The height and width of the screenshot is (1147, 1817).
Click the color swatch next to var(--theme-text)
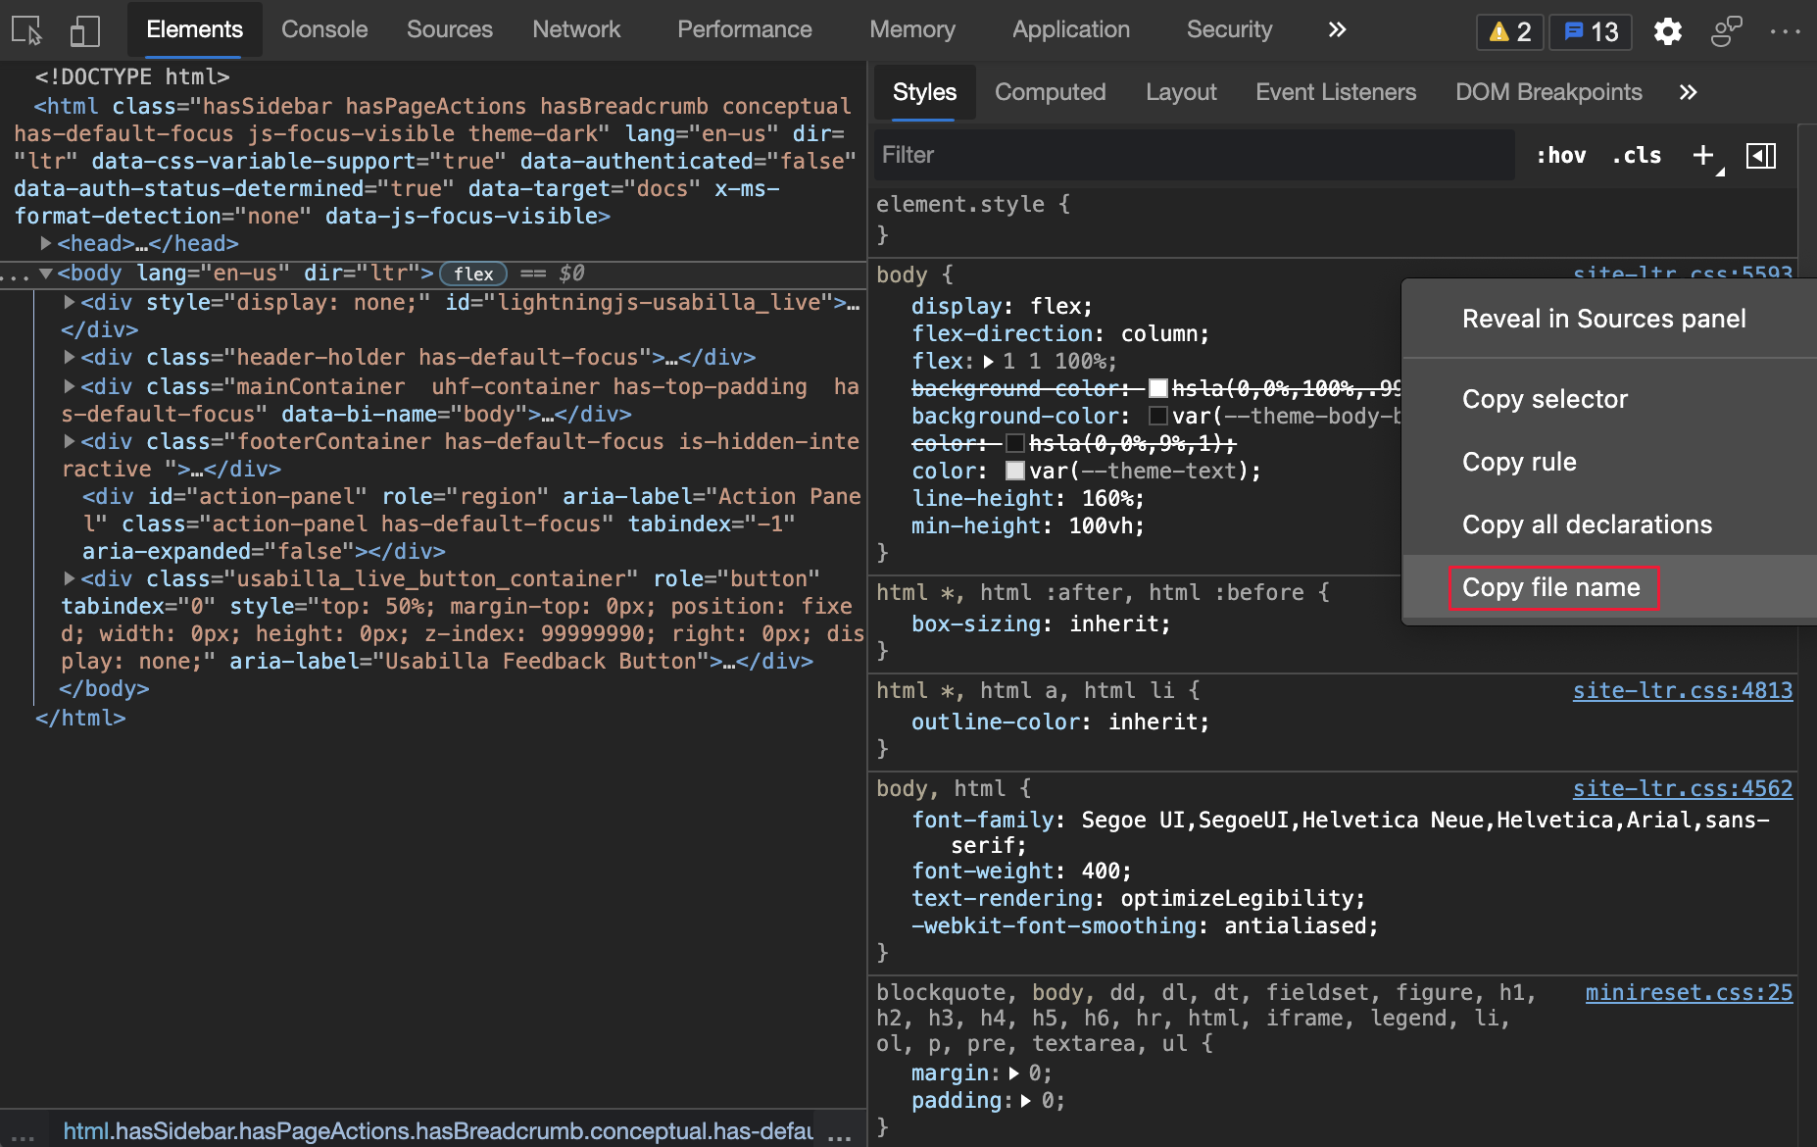(1015, 471)
